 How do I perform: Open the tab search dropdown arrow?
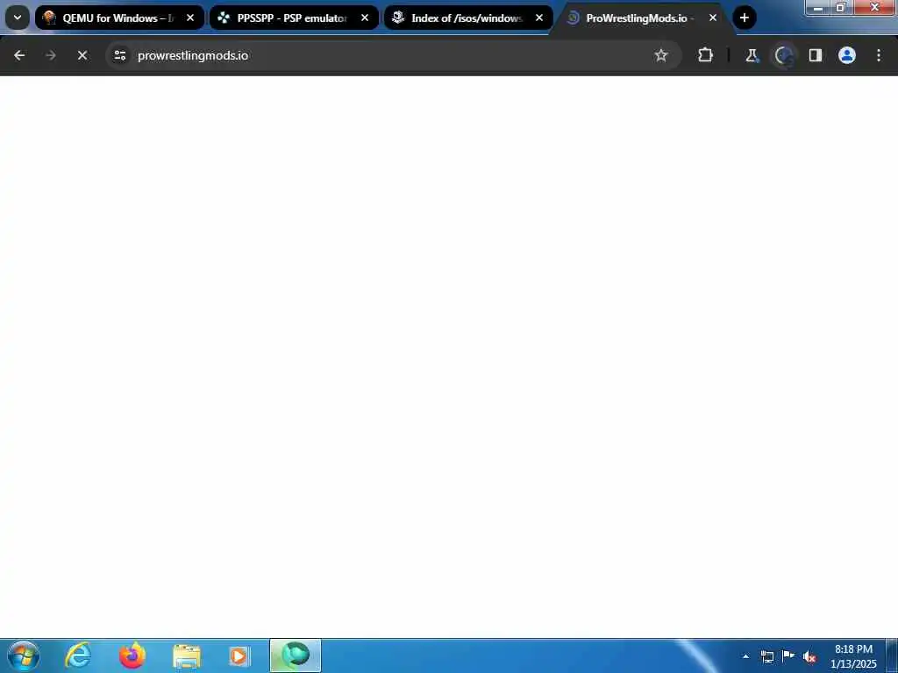point(18,18)
